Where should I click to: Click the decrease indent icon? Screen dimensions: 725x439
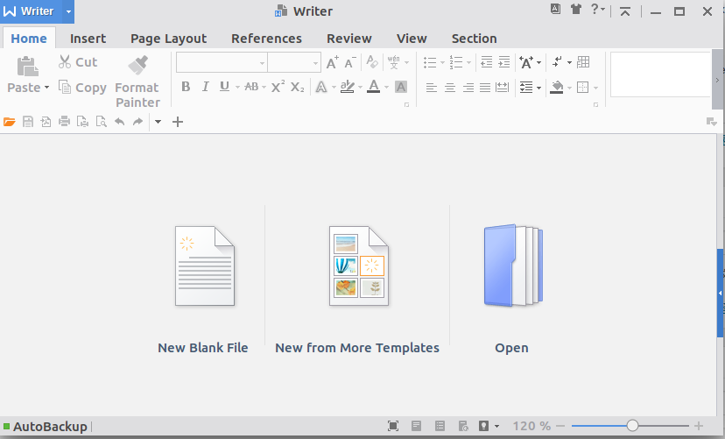[x=487, y=62]
